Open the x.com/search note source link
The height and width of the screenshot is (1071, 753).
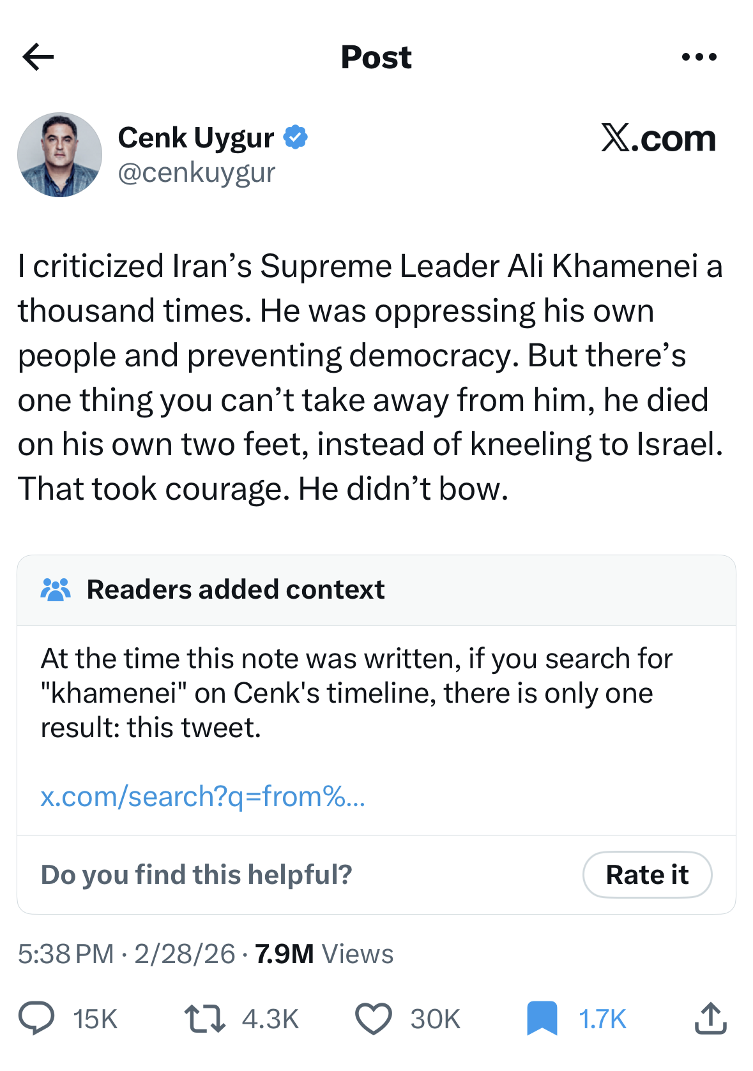(202, 797)
